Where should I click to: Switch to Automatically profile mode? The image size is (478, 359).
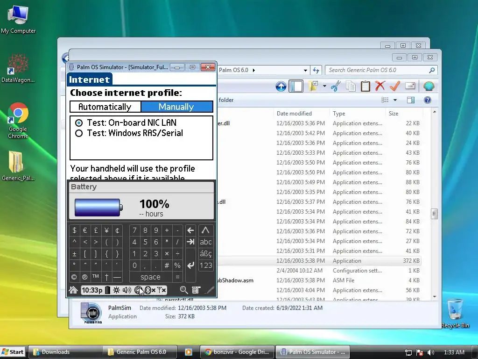(x=105, y=107)
